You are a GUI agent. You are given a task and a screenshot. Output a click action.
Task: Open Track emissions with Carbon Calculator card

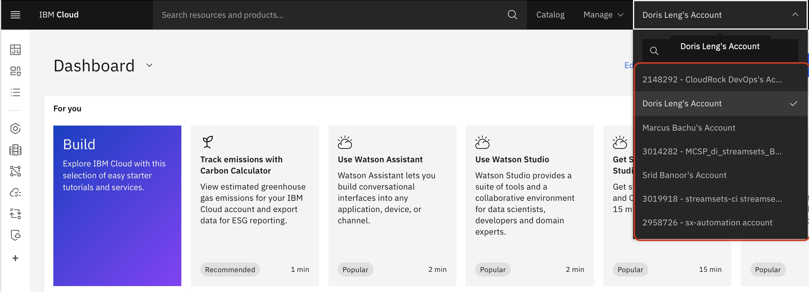[255, 206]
